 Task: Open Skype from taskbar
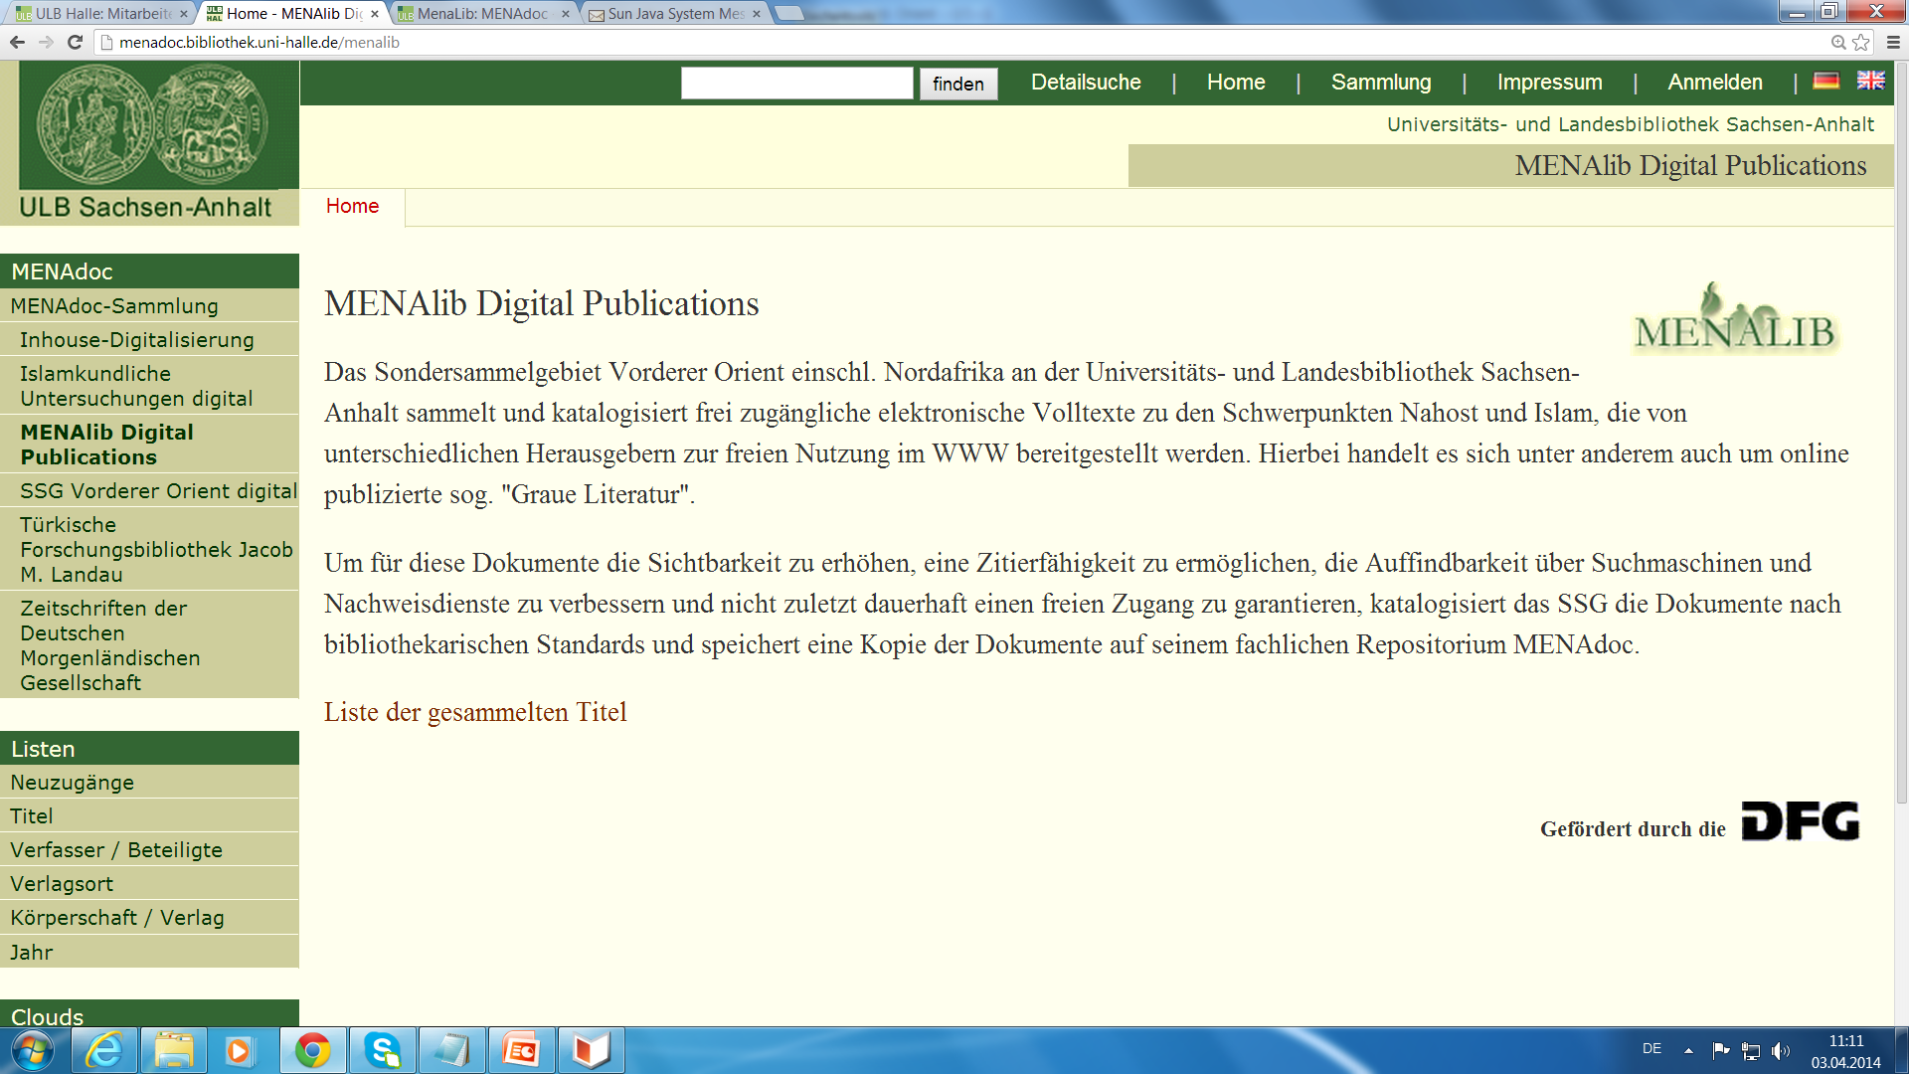(x=382, y=1050)
